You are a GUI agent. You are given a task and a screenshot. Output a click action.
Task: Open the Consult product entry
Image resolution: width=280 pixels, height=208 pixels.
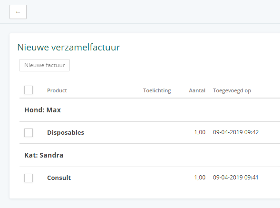[59, 178]
